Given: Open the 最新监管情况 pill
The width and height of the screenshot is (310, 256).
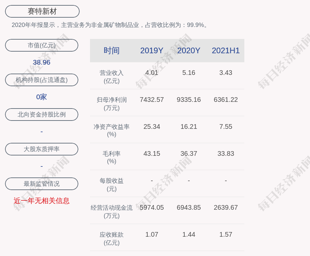Looking at the screenshot, I should point(42,184).
